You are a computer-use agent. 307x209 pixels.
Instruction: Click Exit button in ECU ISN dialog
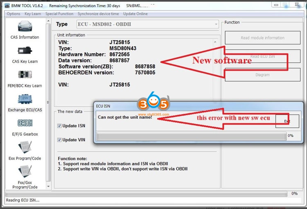[x=287, y=121]
